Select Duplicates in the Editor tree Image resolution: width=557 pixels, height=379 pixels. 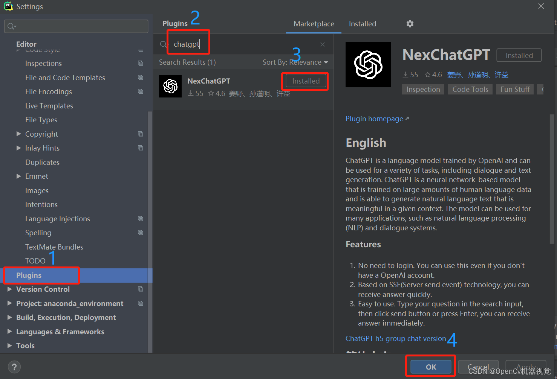[42, 162]
